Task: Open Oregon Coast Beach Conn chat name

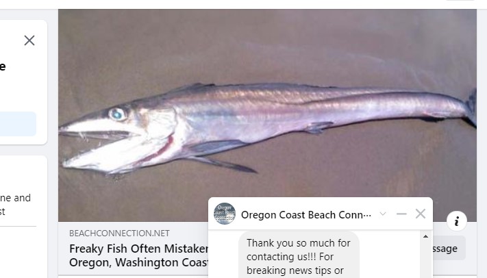Action: click(306, 214)
